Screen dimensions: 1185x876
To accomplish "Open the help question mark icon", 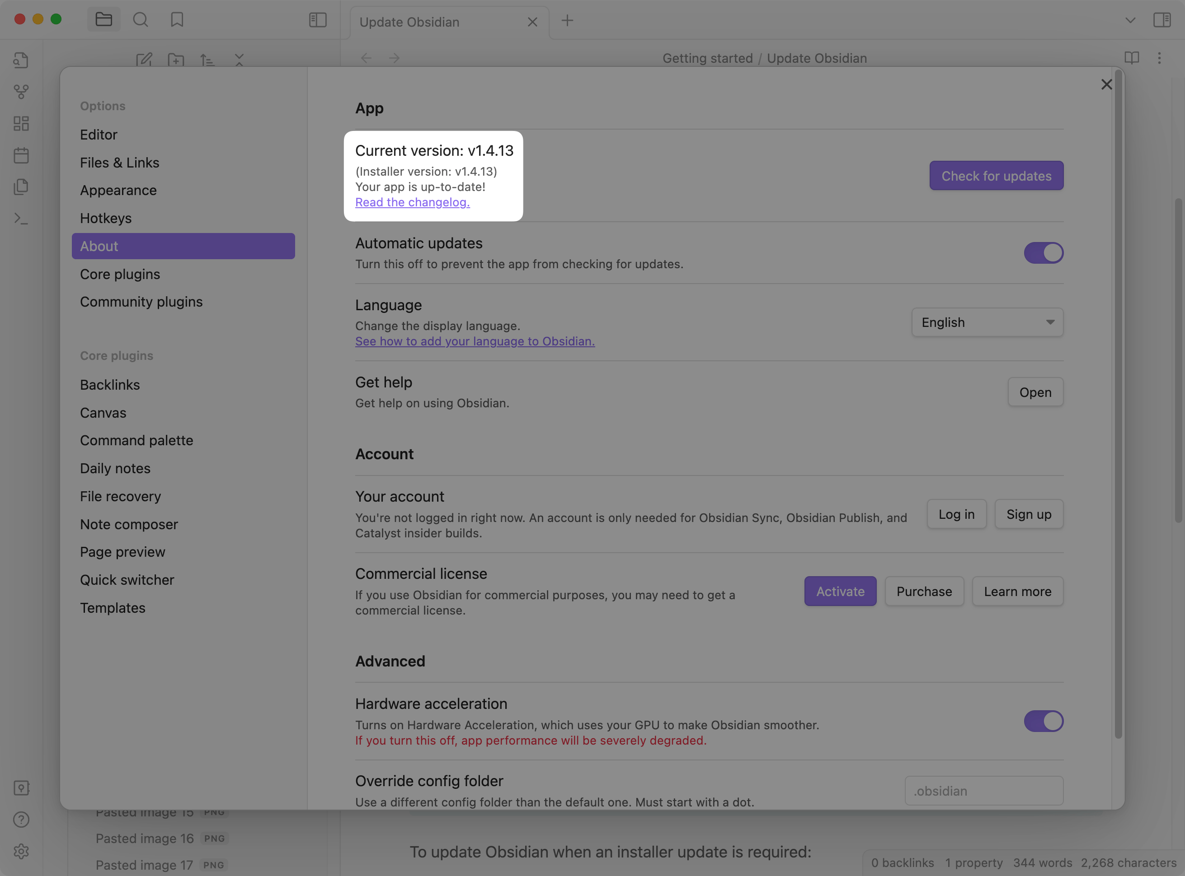I will click(21, 819).
